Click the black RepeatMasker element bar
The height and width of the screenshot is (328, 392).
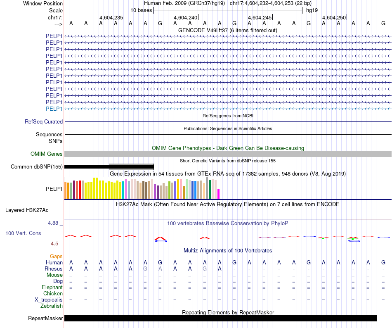click(x=220, y=318)
